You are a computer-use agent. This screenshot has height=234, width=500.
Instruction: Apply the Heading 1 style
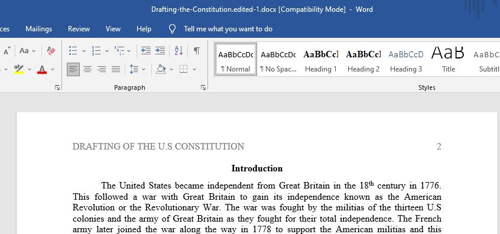tap(321, 60)
